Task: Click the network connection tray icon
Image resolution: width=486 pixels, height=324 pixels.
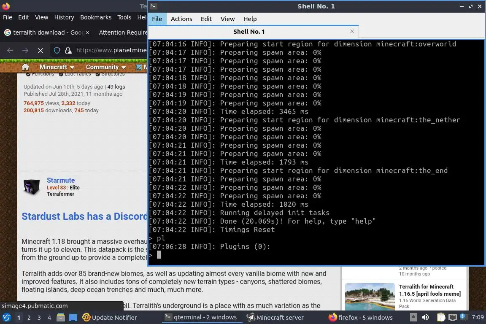Action: 453,317
